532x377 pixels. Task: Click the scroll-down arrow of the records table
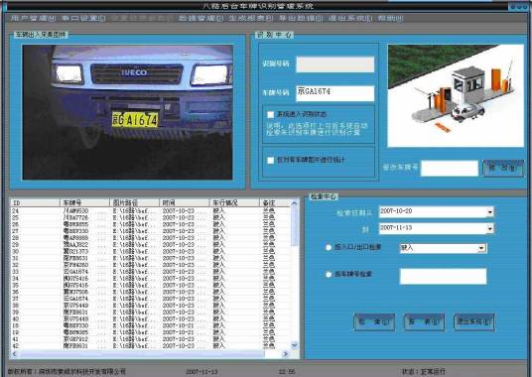click(x=294, y=345)
